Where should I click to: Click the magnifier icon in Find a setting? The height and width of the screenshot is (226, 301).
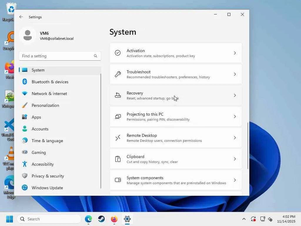tap(96, 56)
